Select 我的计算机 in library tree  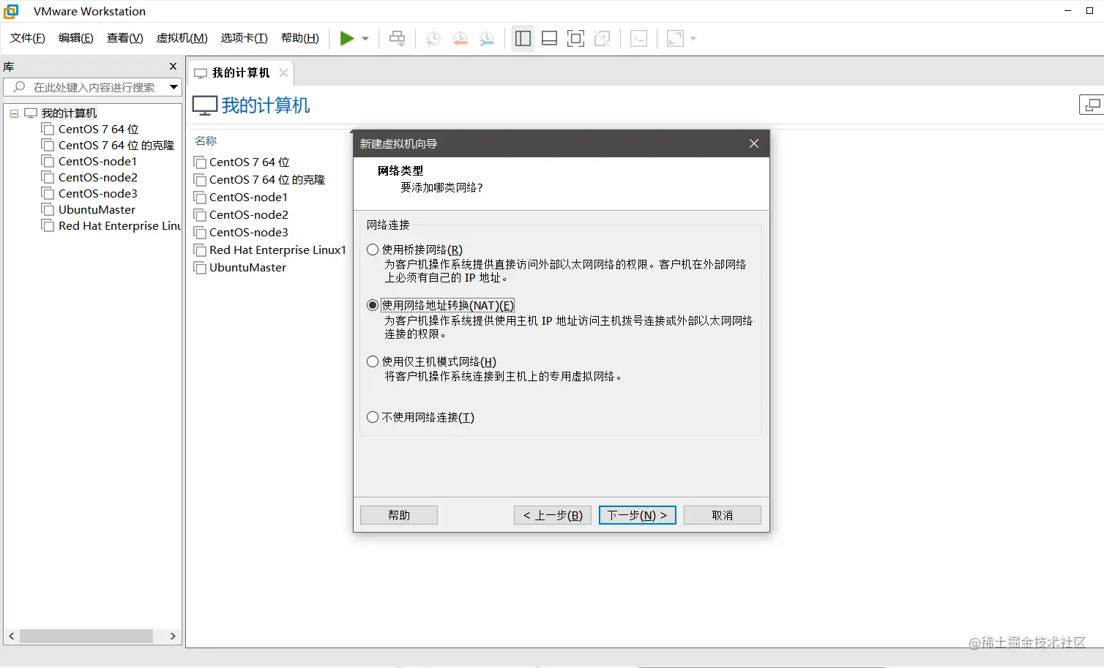(69, 113)
